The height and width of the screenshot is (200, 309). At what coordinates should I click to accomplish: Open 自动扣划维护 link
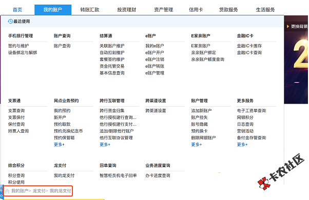pos(112,52)
